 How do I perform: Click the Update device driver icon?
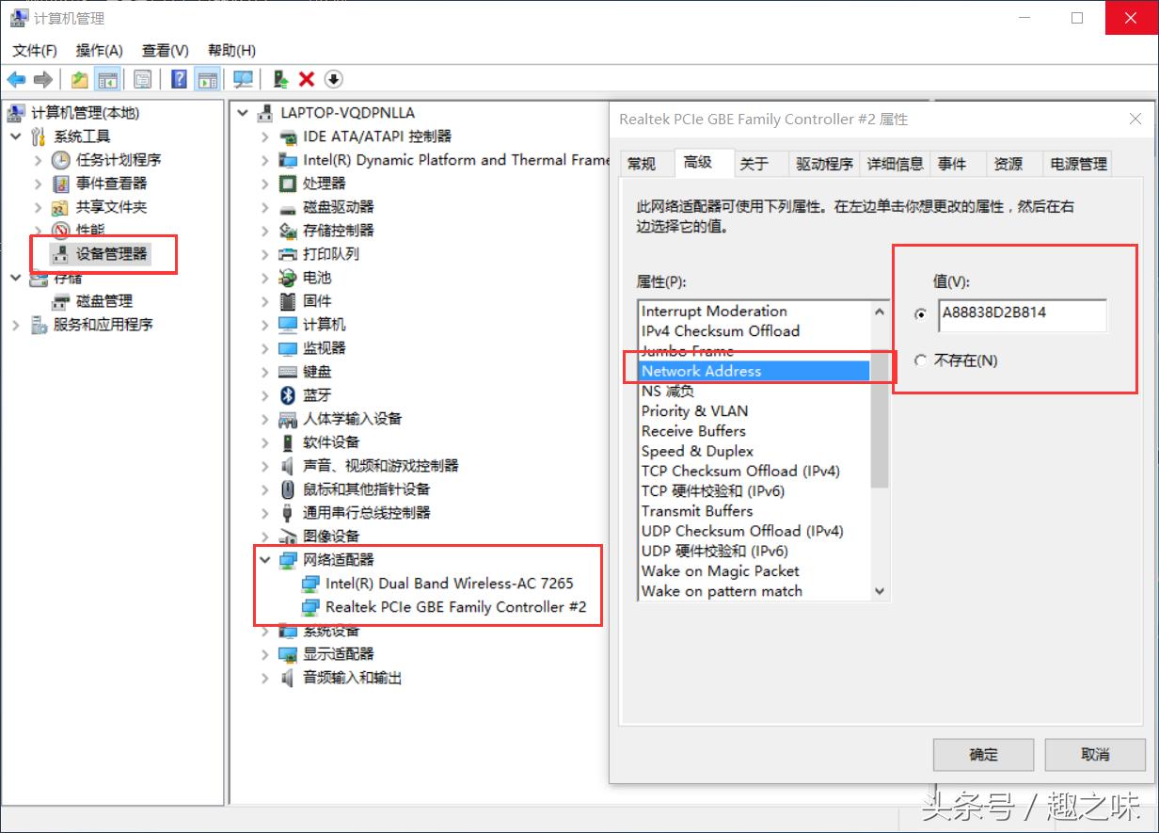tap(279, 80)
